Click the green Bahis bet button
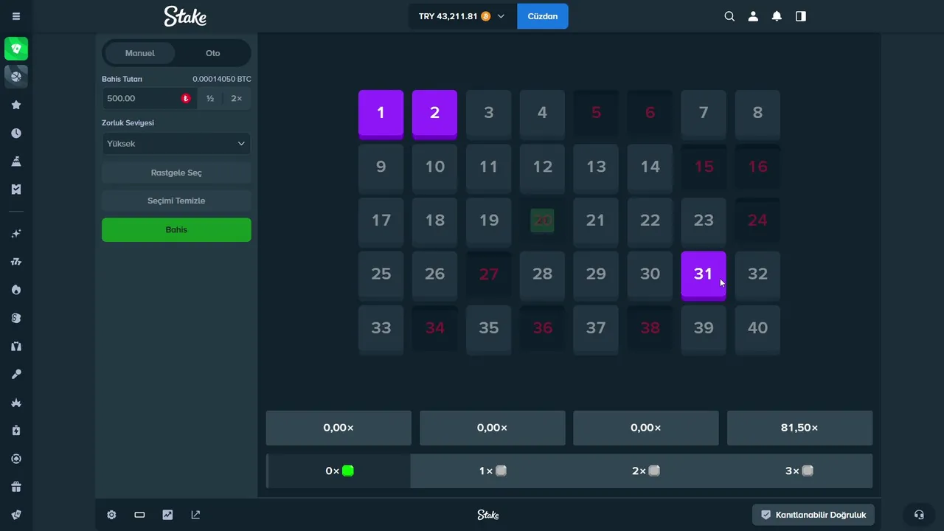The width and height of the screenshot is (944, 531). coord(176,229)
